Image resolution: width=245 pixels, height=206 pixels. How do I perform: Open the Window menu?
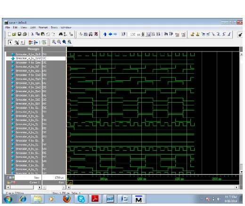click(x=66, y=27)
